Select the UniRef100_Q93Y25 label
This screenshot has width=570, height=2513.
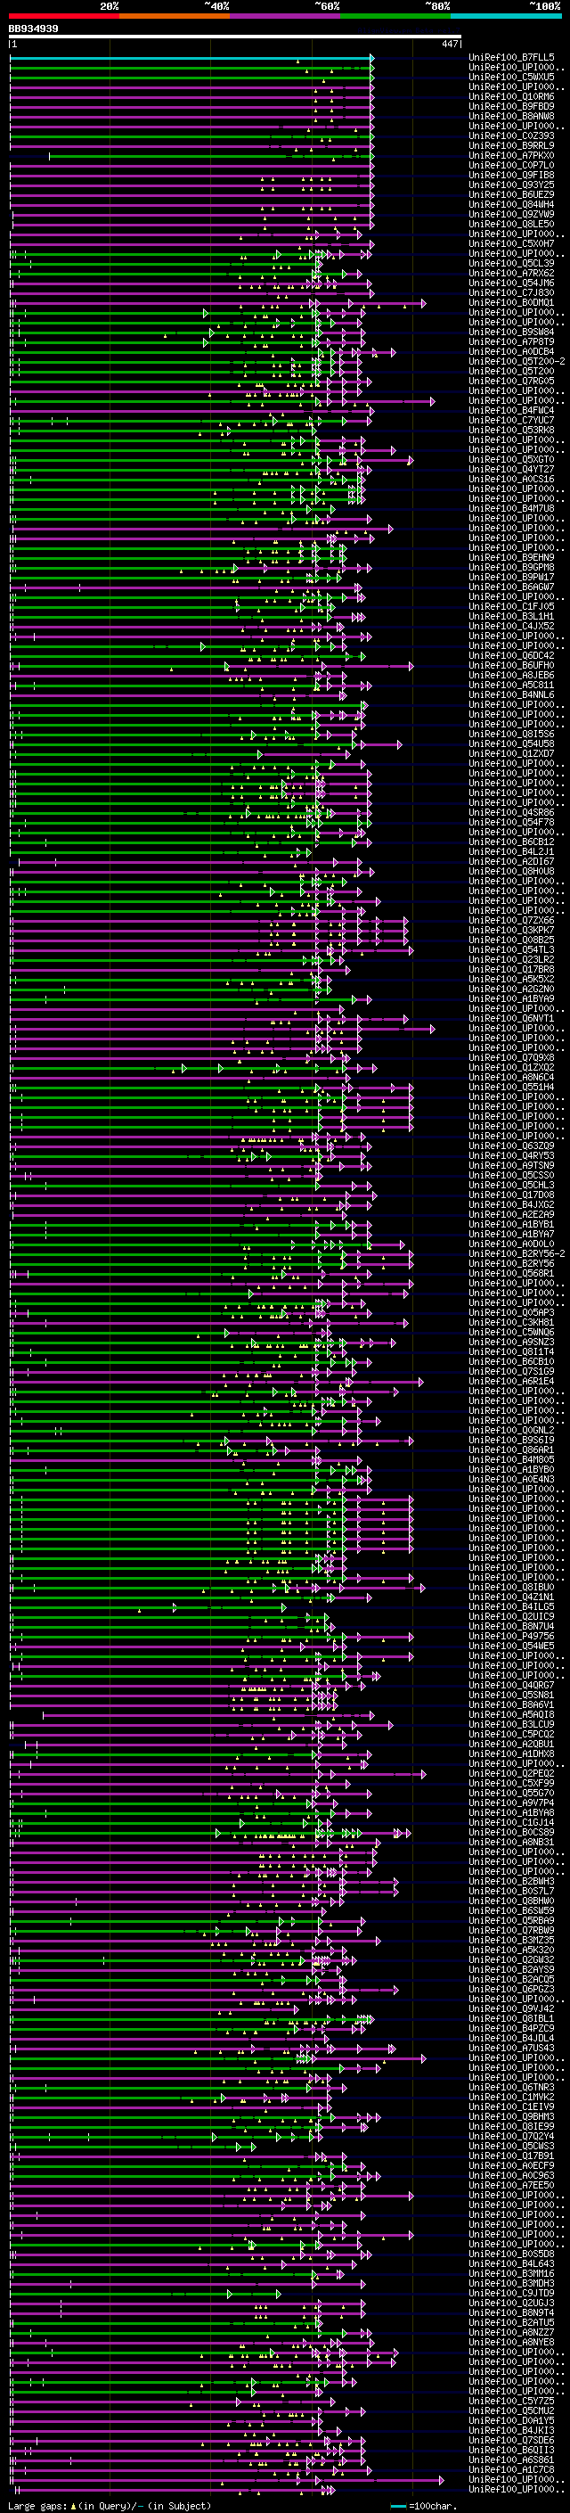(511, 185)
